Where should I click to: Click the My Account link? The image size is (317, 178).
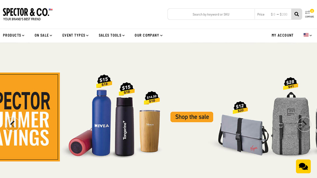pyautogui.click(x=283, y=35)
